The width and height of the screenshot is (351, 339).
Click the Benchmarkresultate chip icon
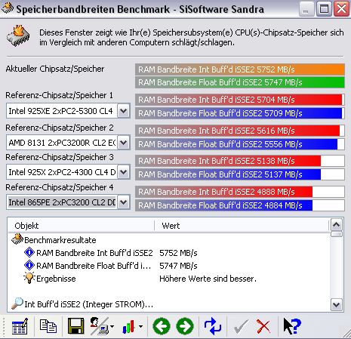click(17, 239)
